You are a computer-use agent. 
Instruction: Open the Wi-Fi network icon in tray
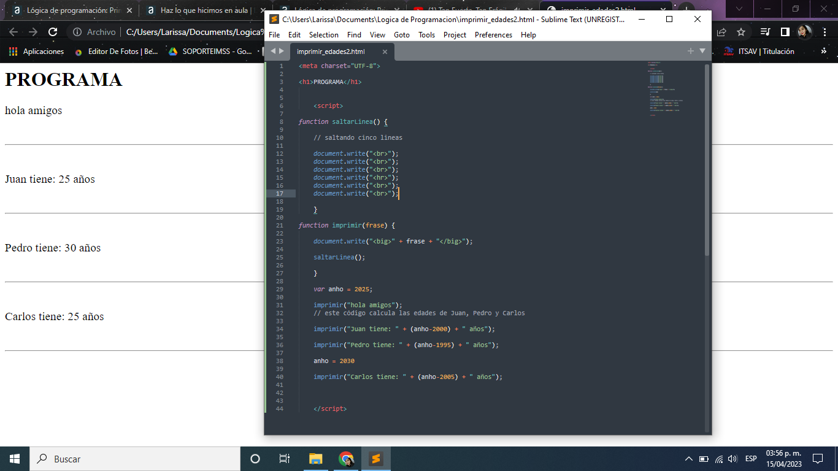tap(718, 459)
